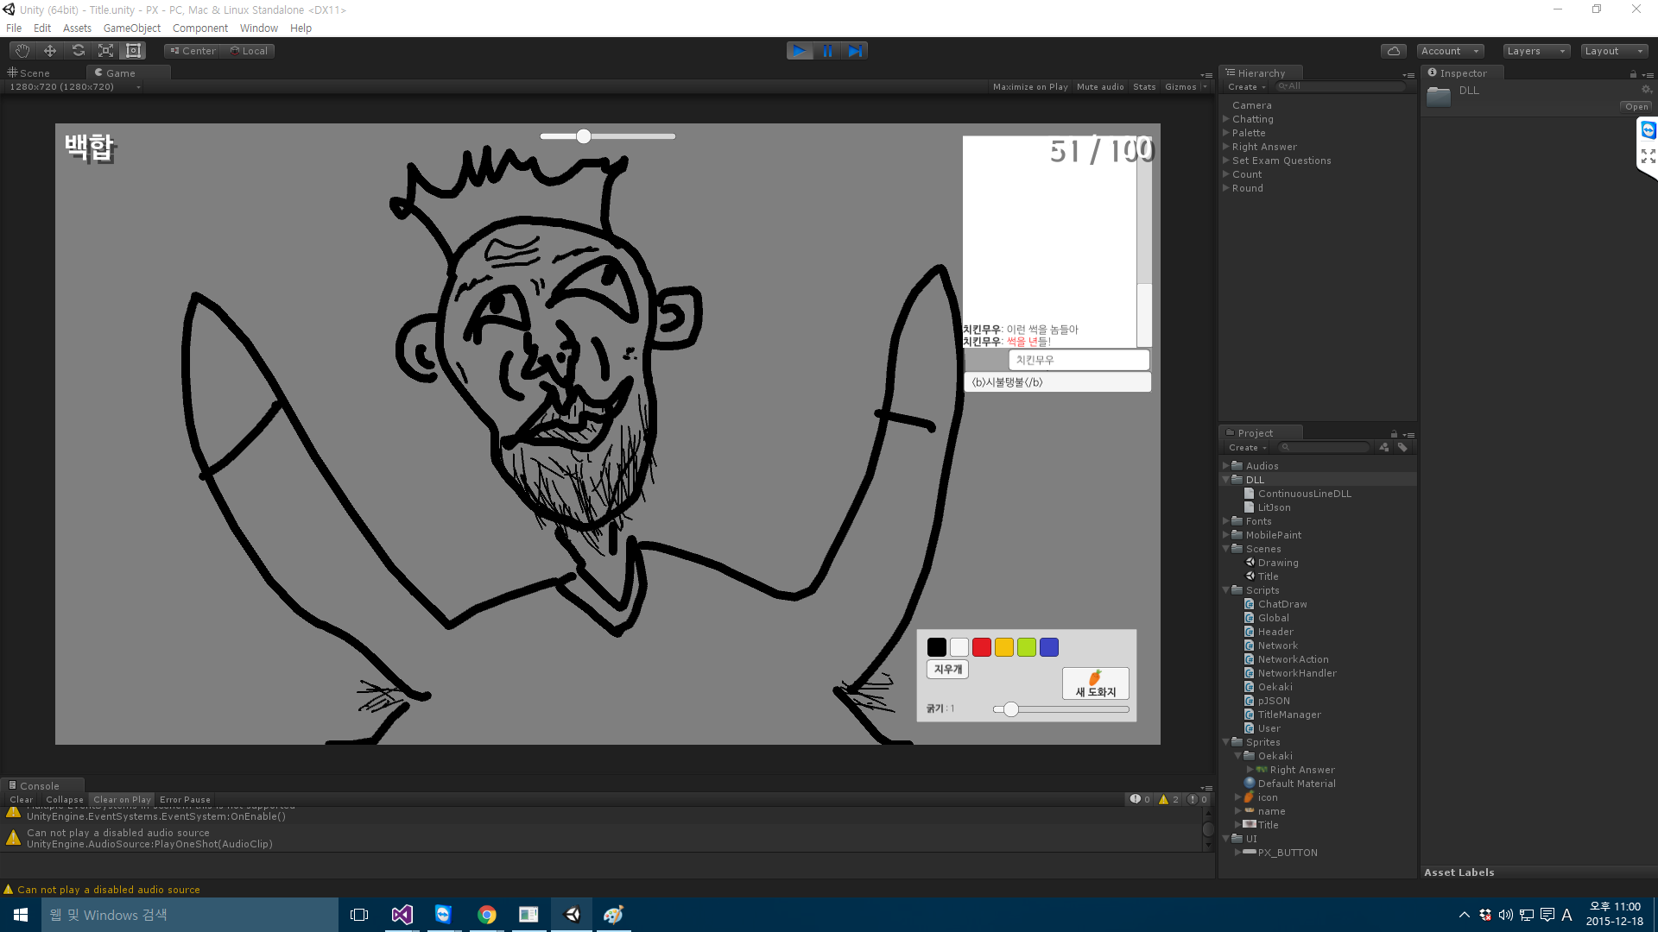Toggle the Center pivot mode
1658x932 pixels.
193,51
